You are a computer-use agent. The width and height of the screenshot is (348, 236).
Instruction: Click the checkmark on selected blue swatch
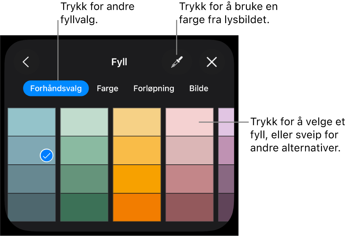pos(47,156)
